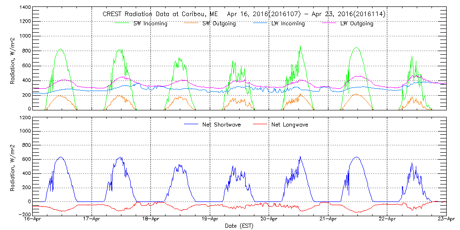This screenshot has width=460, height=230.
Task: Click the lower plot's Radiation W/m^2 axis title
Action: pyautogui.click(x=13, y=166)
